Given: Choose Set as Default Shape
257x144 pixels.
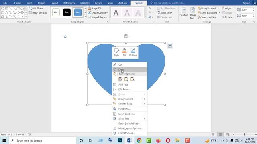Looking at the screenshot, I should coord(129,124).
